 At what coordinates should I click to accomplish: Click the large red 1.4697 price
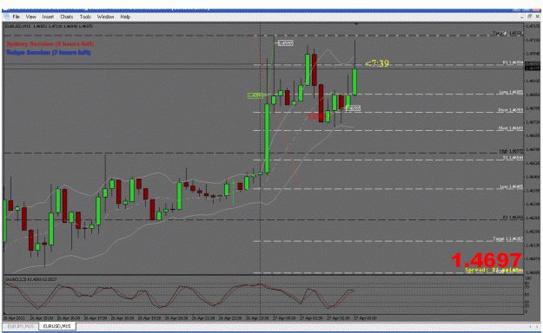(x=487, y=259)
